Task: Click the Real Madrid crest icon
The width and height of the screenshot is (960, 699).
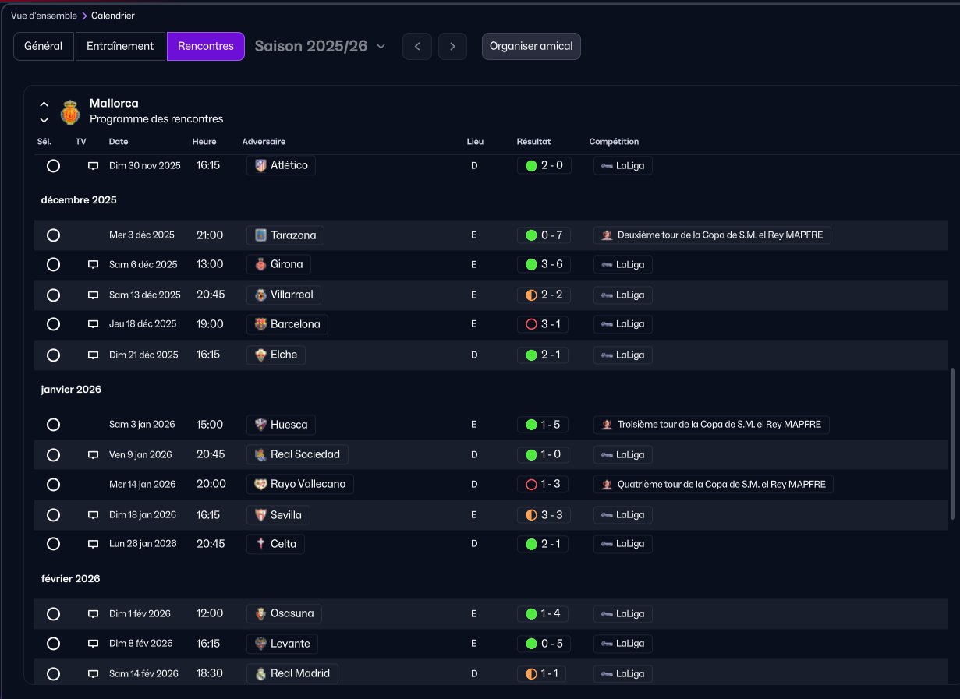Action: tap(260, 673)
